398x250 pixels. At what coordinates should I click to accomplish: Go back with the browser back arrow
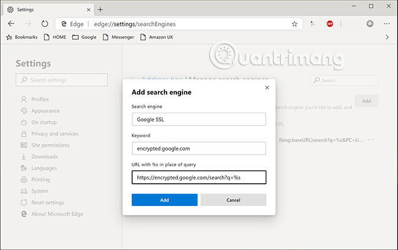11,24
